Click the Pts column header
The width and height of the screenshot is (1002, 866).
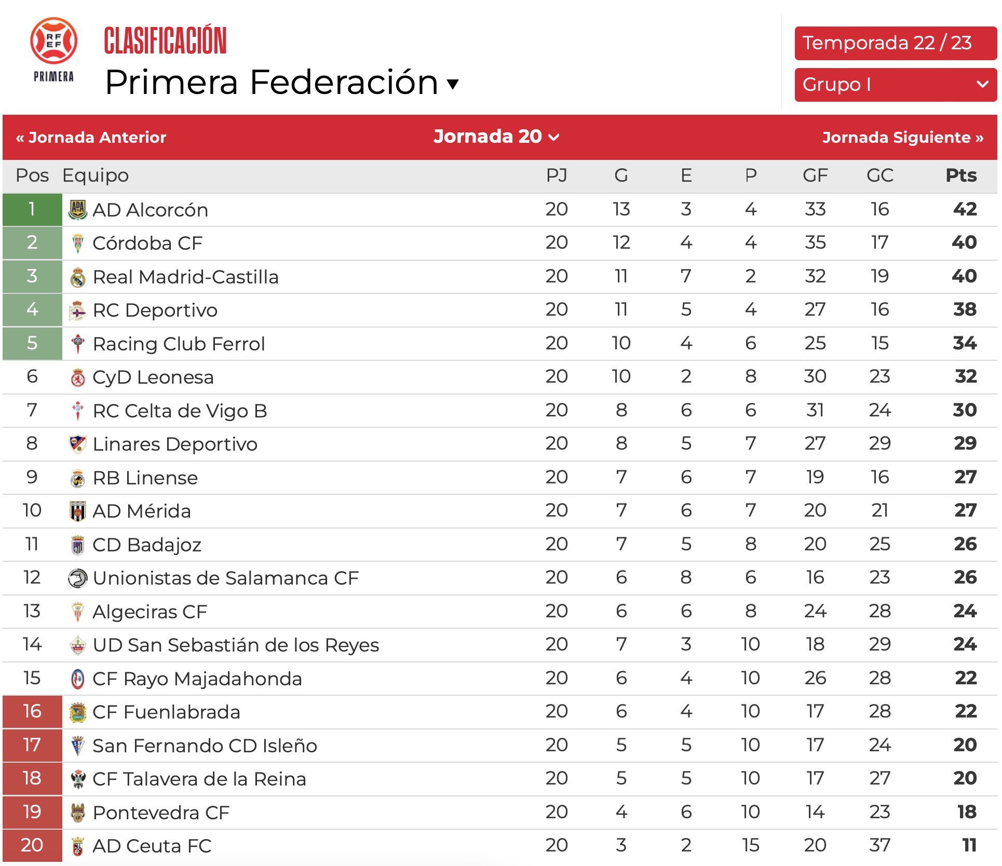[960, 175]
